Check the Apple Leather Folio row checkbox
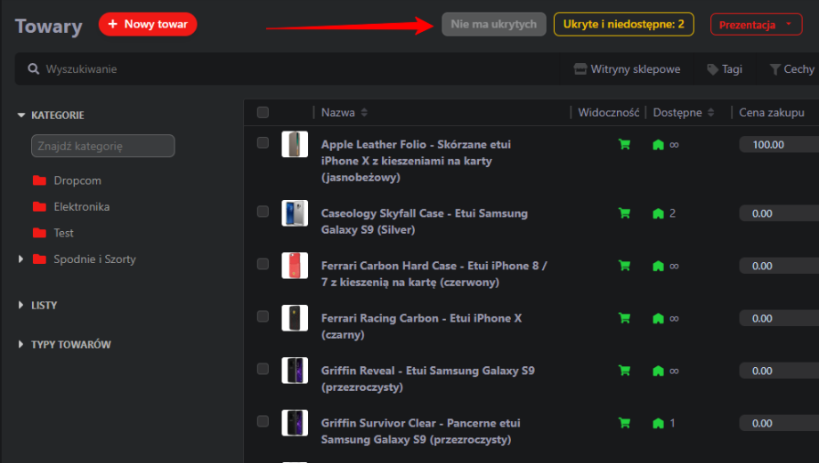Image resolution: width=819 pixels, height=463 pixels. [263, 142]
